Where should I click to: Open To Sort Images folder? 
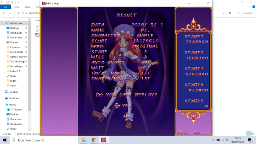click(x=17, y=61)
